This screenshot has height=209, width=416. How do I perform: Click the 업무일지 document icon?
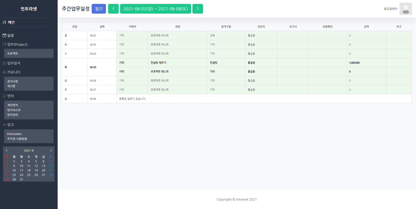[x=4, y=63]
